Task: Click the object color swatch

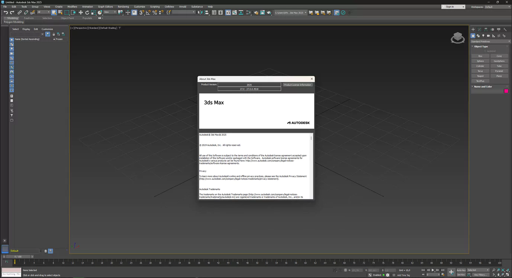Action: (506, 91)
